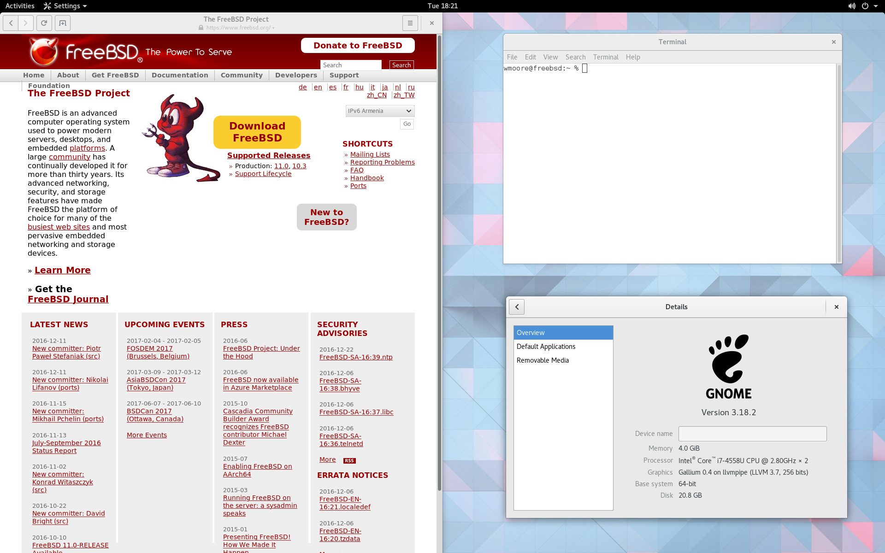Screen dimensions: 885x553
Task: Click the volume icon in the top bar
Action: pos(851,6)
